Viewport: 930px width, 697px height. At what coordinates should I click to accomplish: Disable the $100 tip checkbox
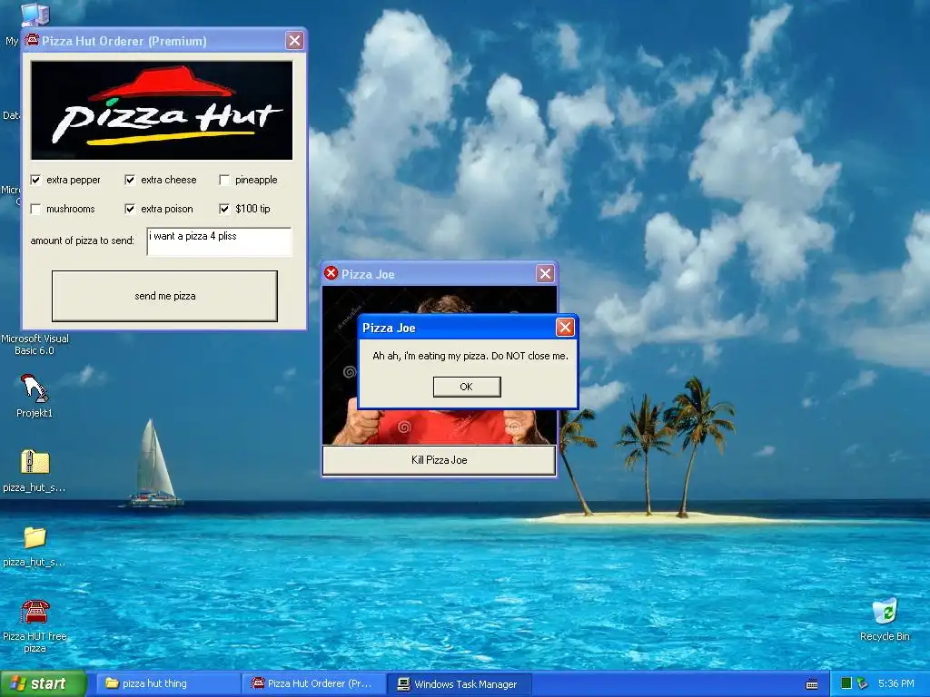224,209
